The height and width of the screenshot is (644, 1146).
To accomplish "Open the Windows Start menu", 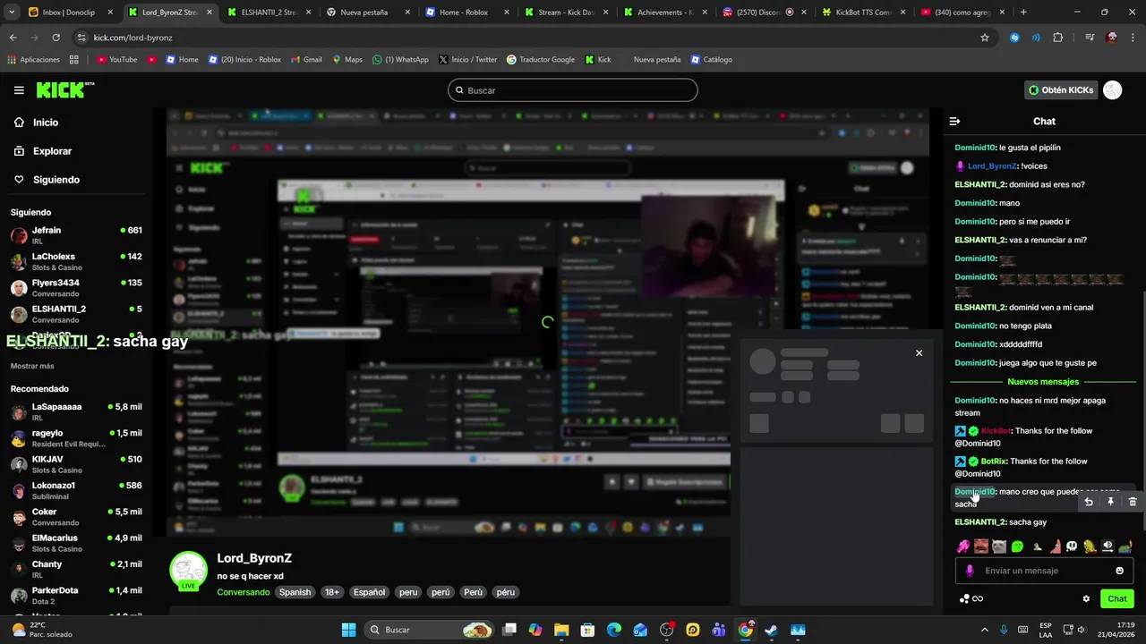I will coord(348,630).
